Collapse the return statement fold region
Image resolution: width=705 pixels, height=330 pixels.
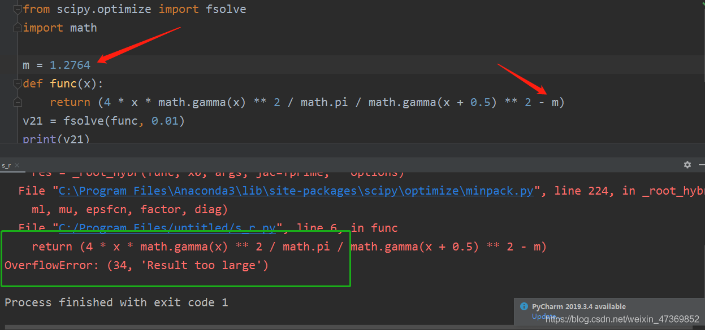18,102
